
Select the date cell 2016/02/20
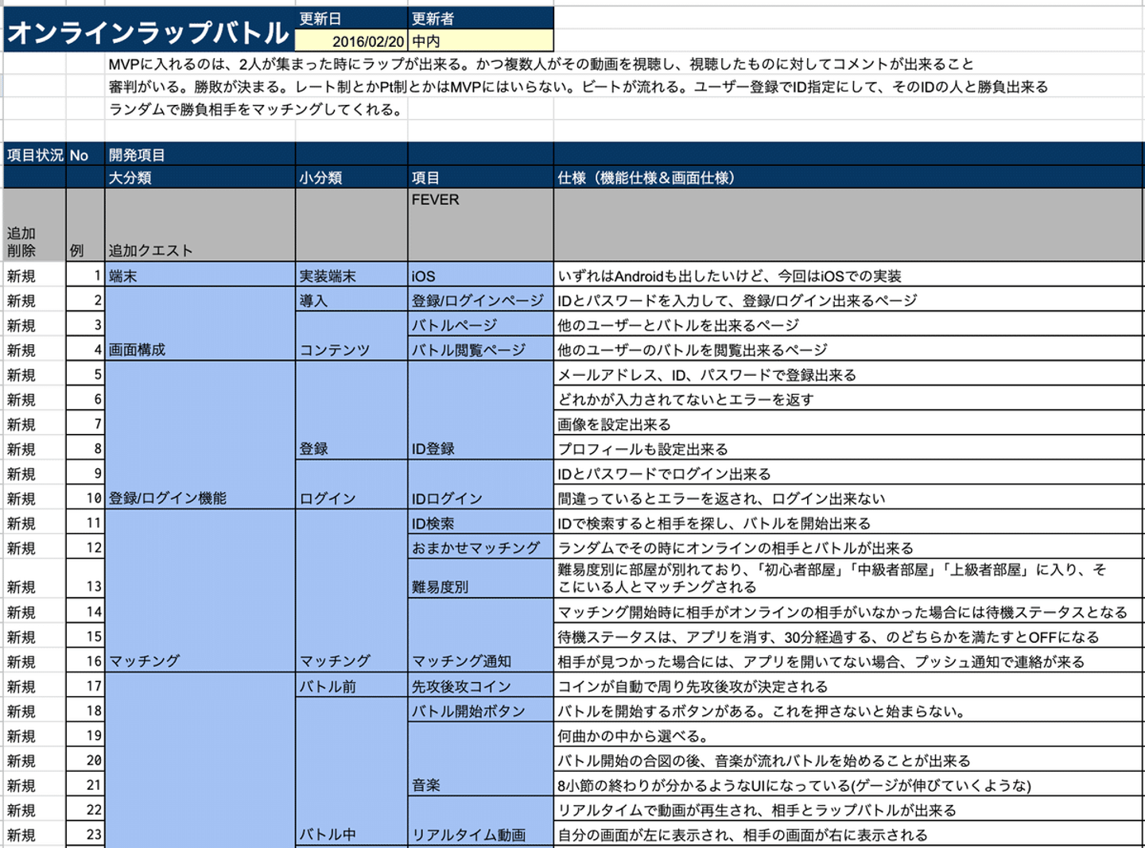(351, 41)
